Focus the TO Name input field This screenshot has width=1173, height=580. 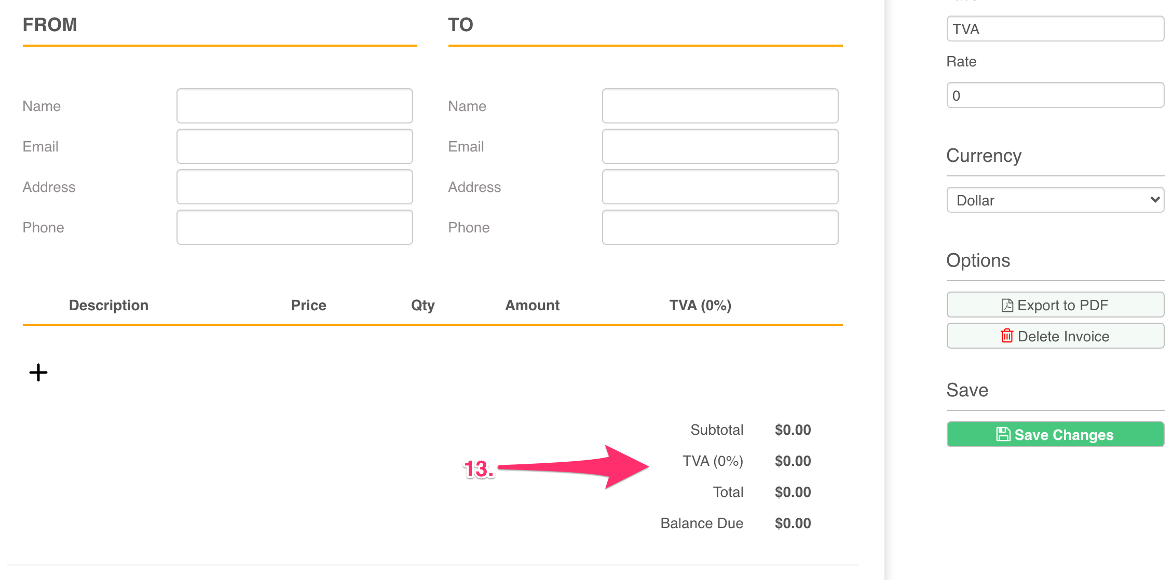(x=720, y=106)
